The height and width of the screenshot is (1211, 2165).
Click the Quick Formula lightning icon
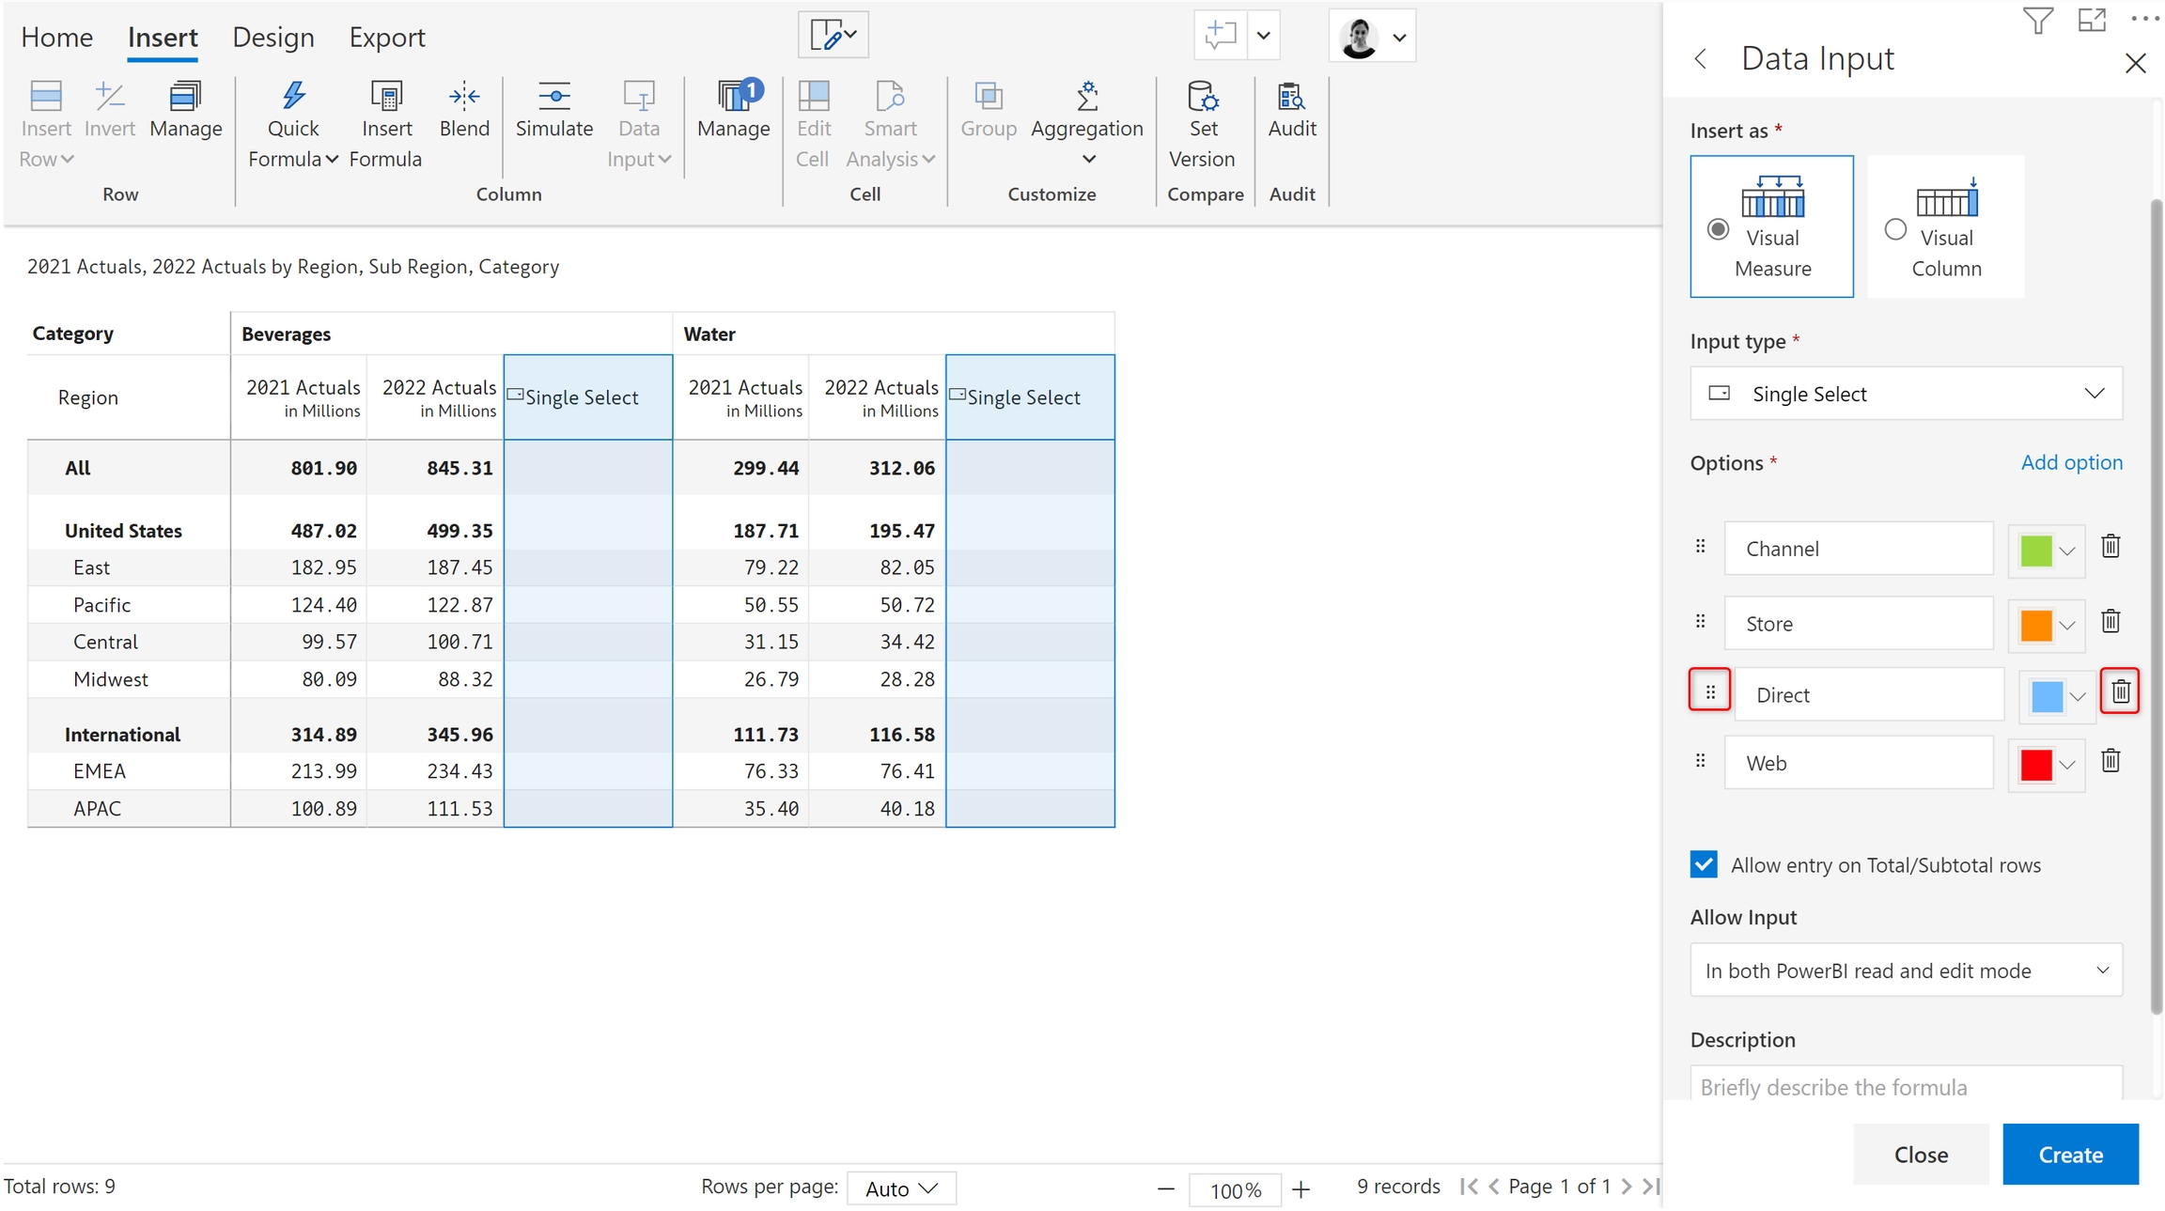click(x=293, y=96)
